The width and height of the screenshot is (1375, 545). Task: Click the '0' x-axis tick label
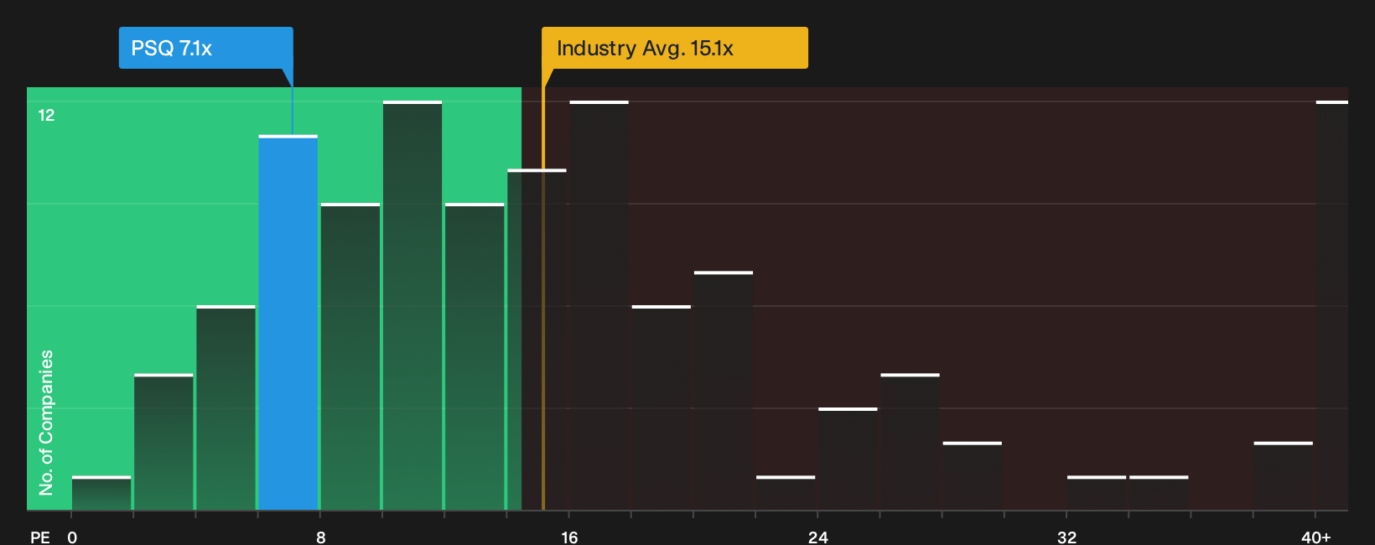[72, 537]
